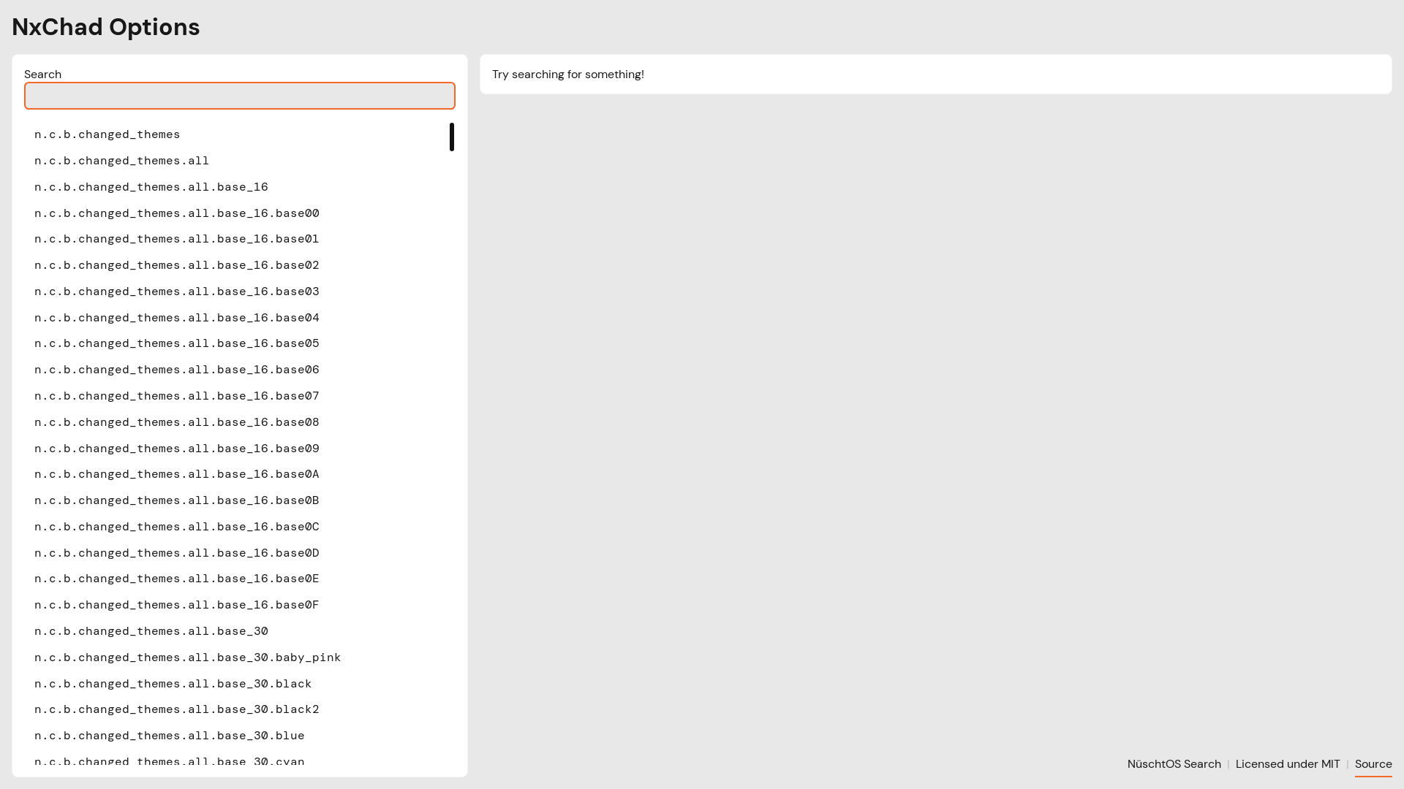Open the NüschtOS Search link
This screenshot has width=1404, height=789.
tap(1174, 764)
